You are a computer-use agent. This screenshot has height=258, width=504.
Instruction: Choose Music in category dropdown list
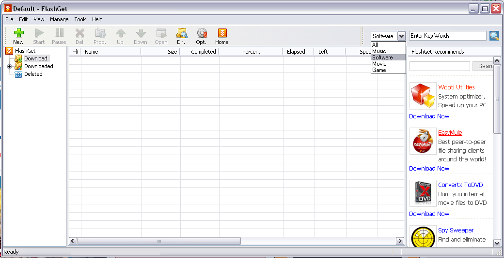388,51
